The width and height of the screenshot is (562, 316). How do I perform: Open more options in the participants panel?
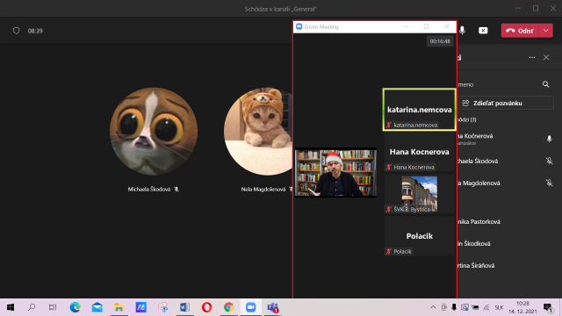point(532,57)
